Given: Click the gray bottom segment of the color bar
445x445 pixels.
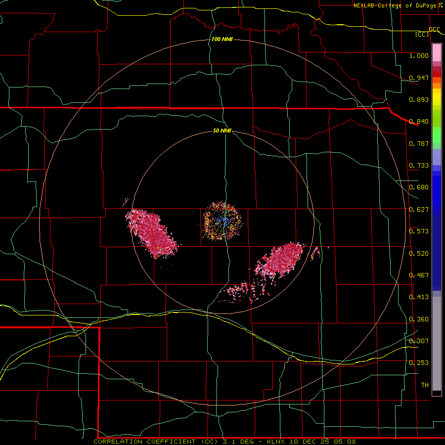Looking at the screenshot, I should coord(437,344).
